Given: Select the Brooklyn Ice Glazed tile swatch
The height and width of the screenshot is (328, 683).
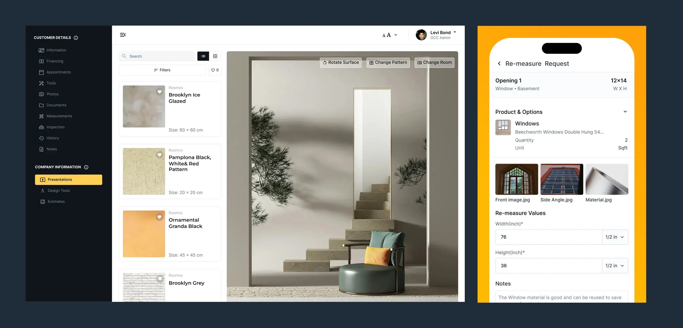Looking at the screenshot, I should point(144,106).
